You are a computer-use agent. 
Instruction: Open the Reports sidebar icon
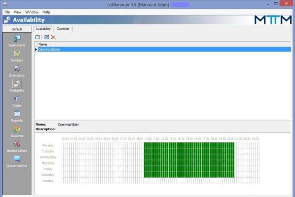tap(17, 114)
